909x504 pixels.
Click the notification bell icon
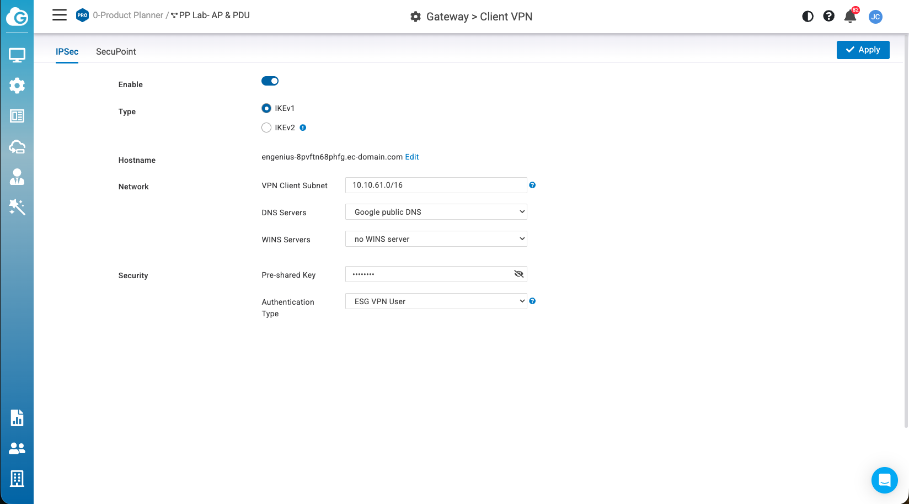(850, 17)
